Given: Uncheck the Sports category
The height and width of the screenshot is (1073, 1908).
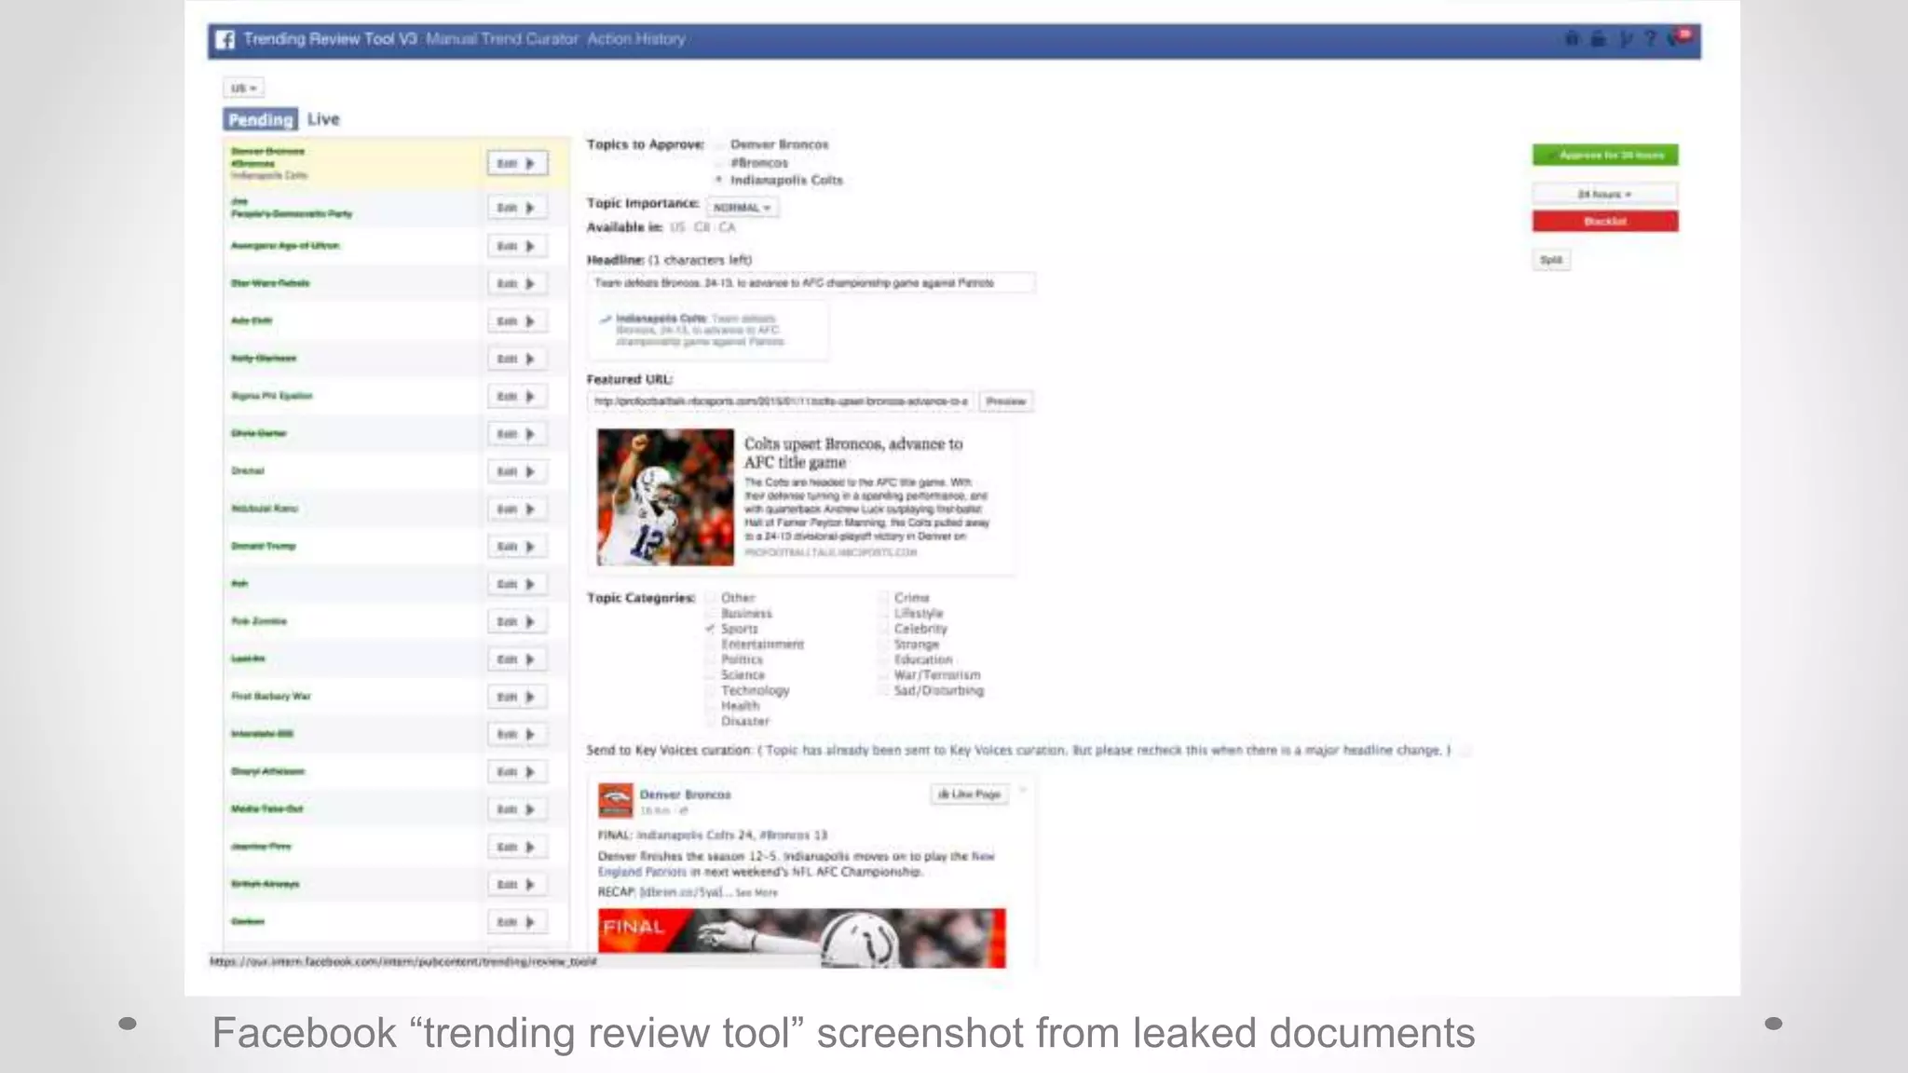Looking at the screenshot, I should pyautogui.click(x=711, y=629).
